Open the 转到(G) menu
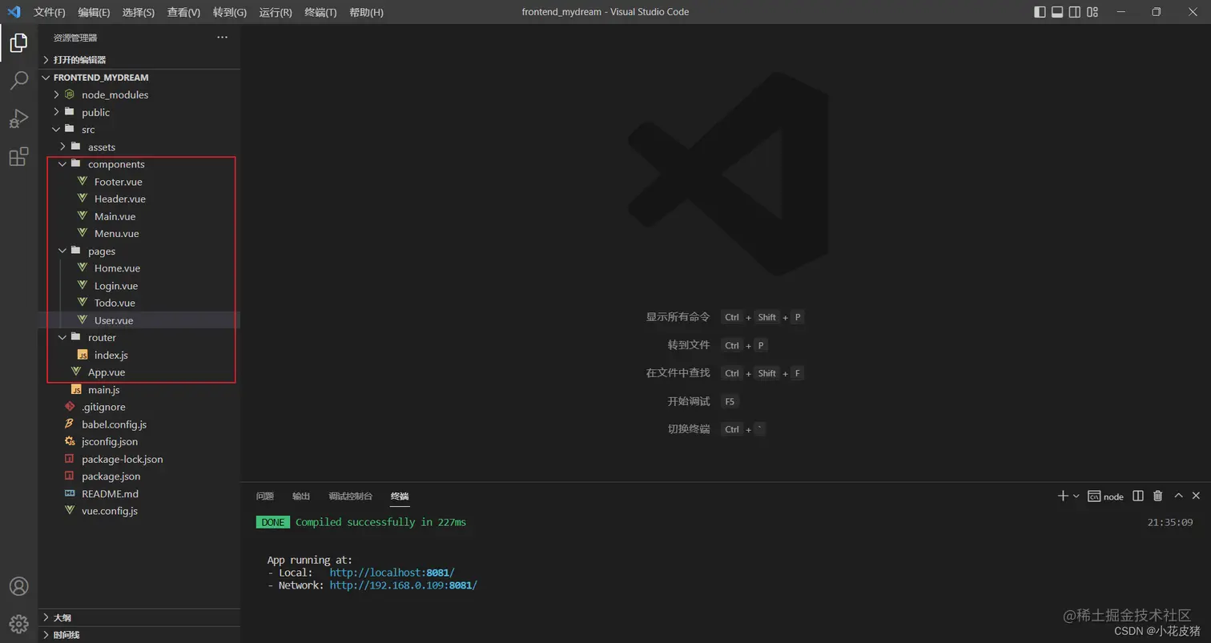 tap(230, 12)
